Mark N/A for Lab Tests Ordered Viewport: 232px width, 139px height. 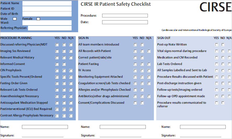click(229, 64)
